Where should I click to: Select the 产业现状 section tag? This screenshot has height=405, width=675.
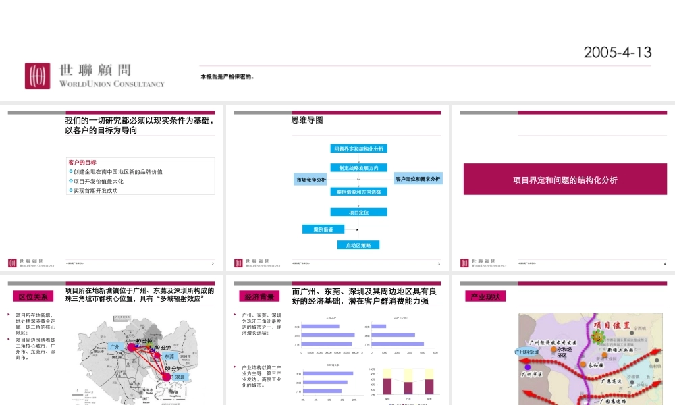pos(485,296)
